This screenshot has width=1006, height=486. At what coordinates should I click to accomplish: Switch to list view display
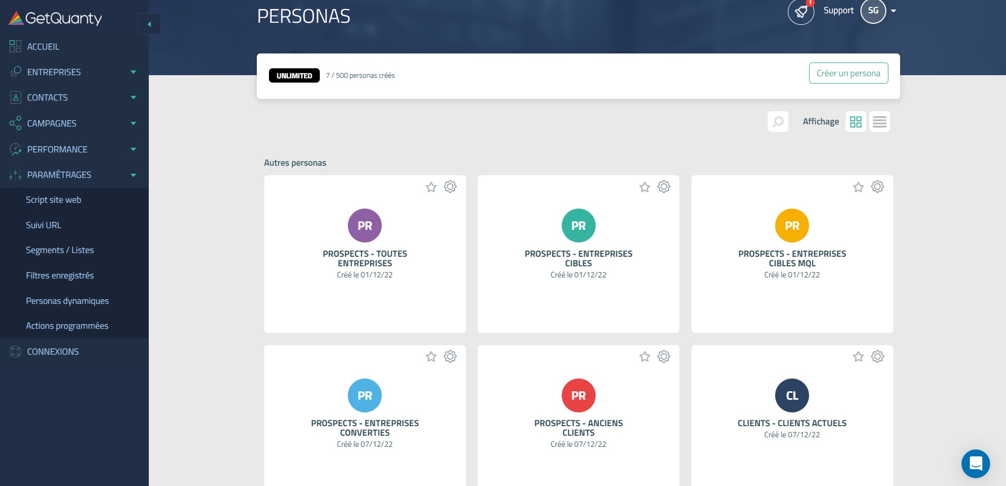tap(879, 122)
